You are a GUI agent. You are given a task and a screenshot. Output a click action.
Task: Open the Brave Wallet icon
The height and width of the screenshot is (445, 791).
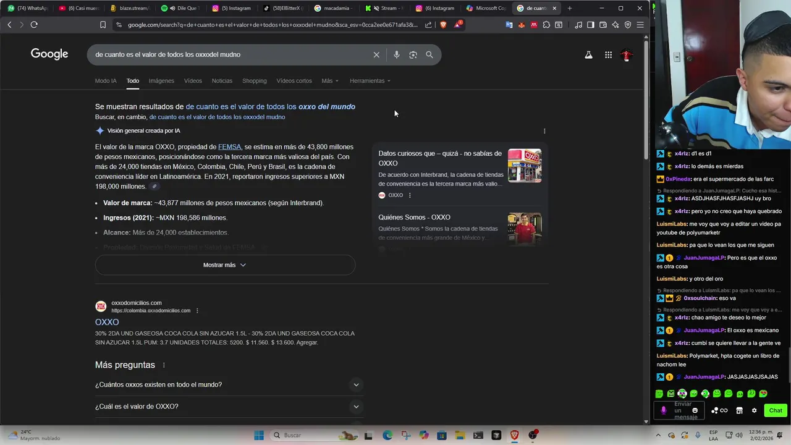[x=603, y=25]
